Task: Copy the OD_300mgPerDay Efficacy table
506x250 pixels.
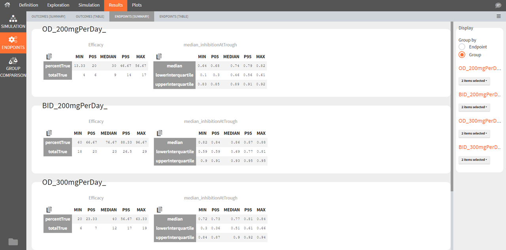Action: (49, 210)
